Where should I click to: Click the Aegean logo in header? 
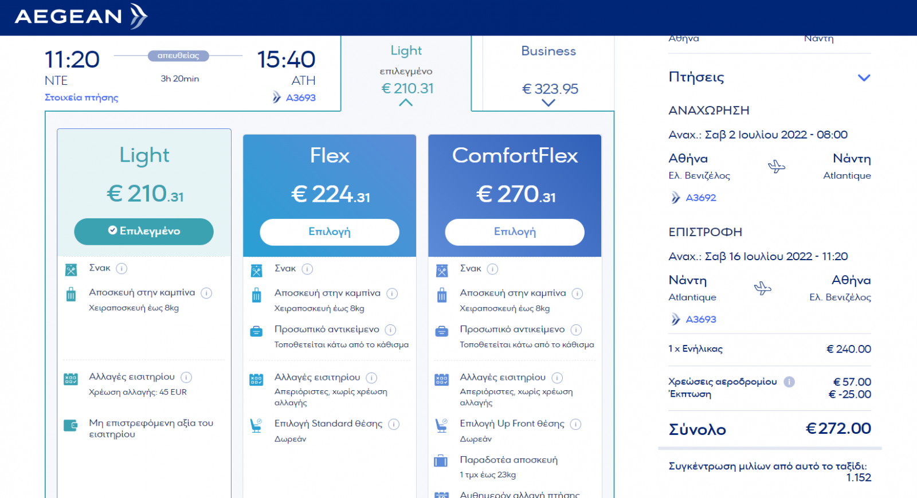point(81,16)
